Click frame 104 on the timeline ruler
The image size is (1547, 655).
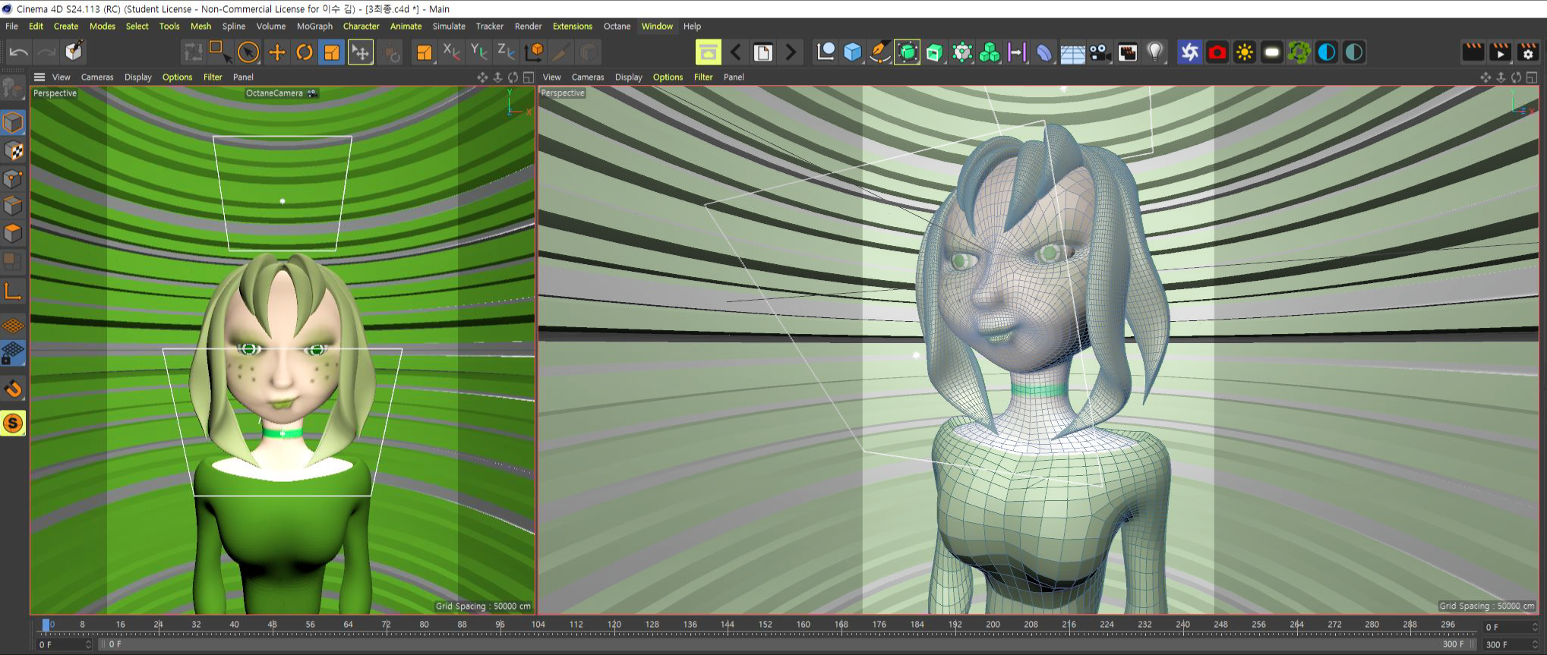pos(538,625)
